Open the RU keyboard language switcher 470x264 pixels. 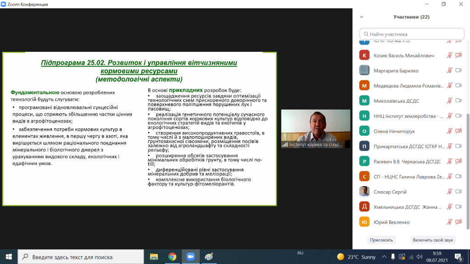pos(300,253)
